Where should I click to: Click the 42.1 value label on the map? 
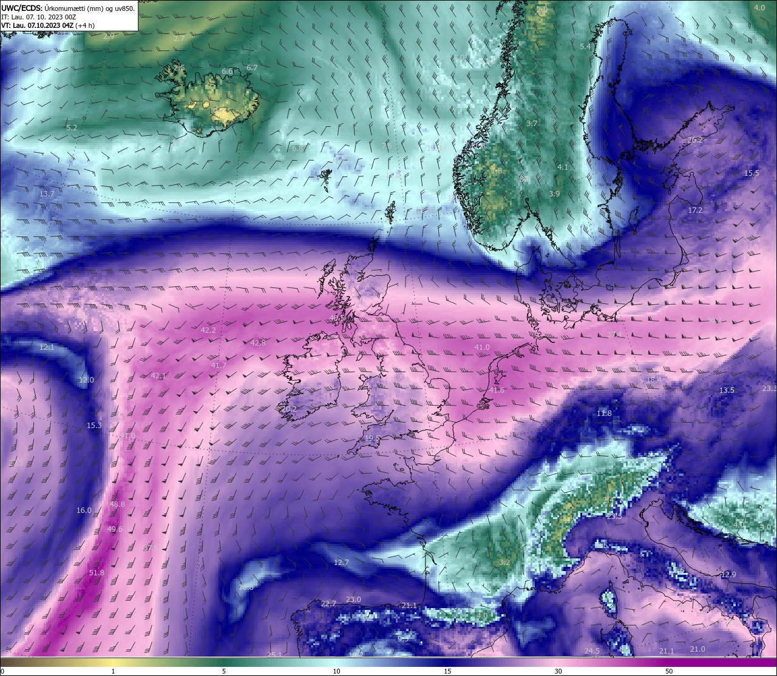[158, 375]
